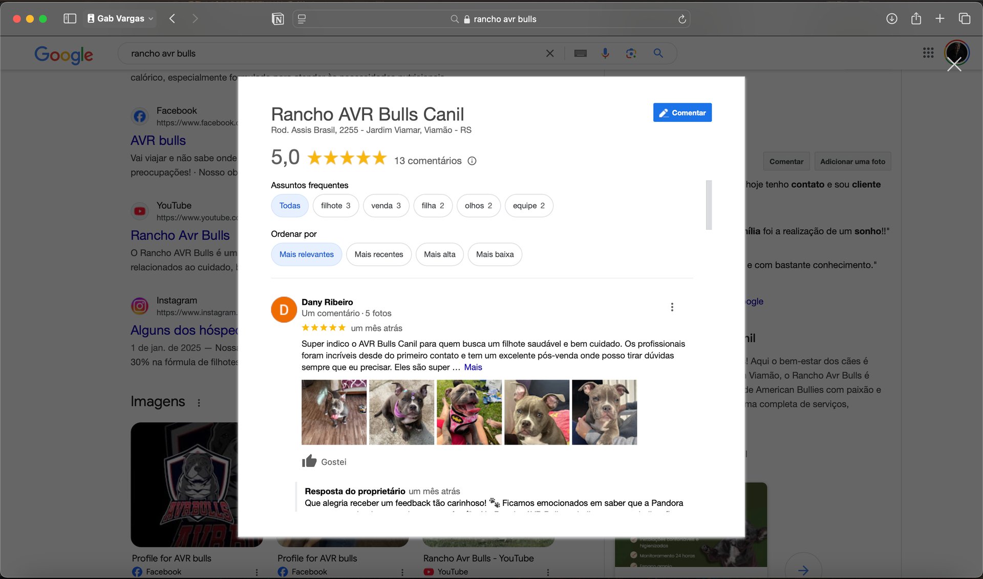Open first puppy photo thumbnail

click(x=334, y=412)
